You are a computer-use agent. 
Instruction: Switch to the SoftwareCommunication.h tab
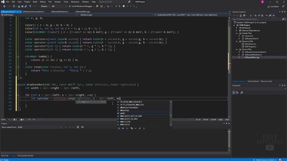[x=33, y=12]
